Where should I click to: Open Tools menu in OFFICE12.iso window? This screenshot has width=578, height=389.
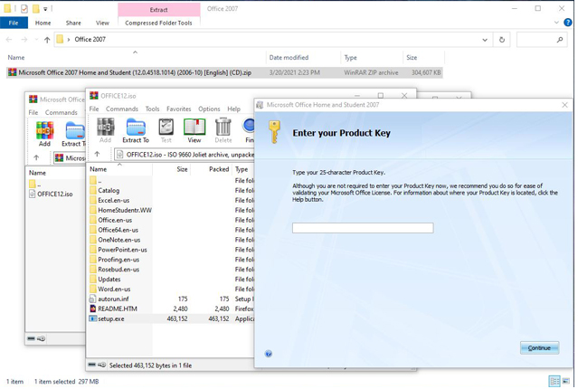(x=152, y=109)
